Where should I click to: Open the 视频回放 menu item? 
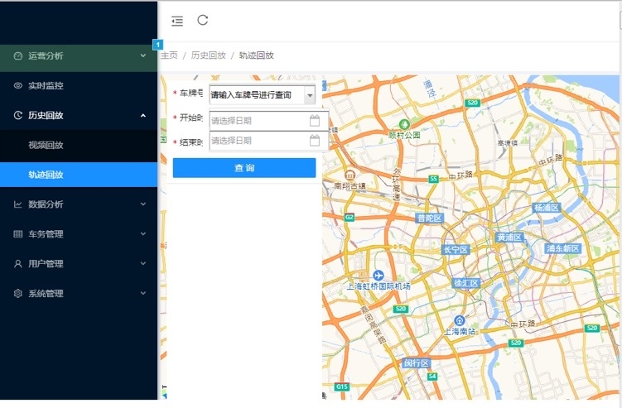46,146
